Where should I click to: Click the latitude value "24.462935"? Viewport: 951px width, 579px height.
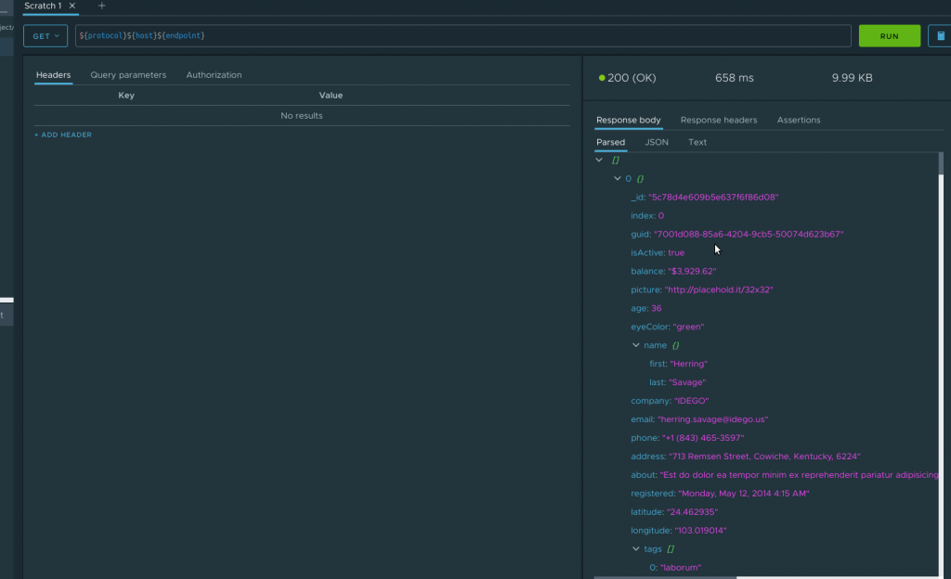pyautogui.click(x=692, y=512)
